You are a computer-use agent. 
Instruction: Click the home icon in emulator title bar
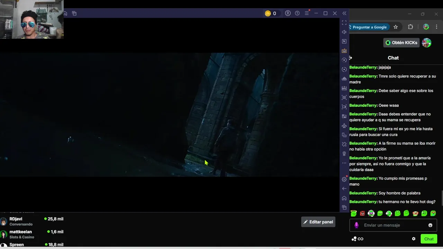click(x=65, y=13)
